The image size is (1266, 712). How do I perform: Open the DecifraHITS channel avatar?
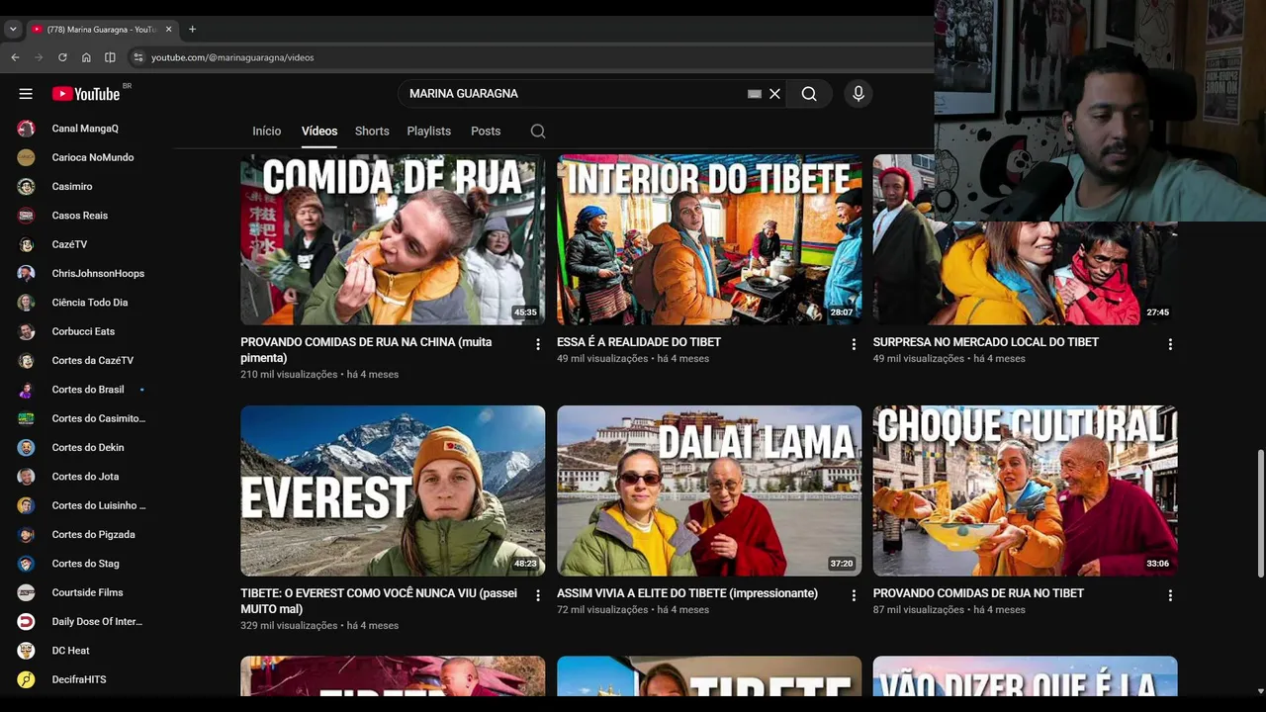(27, 679)
